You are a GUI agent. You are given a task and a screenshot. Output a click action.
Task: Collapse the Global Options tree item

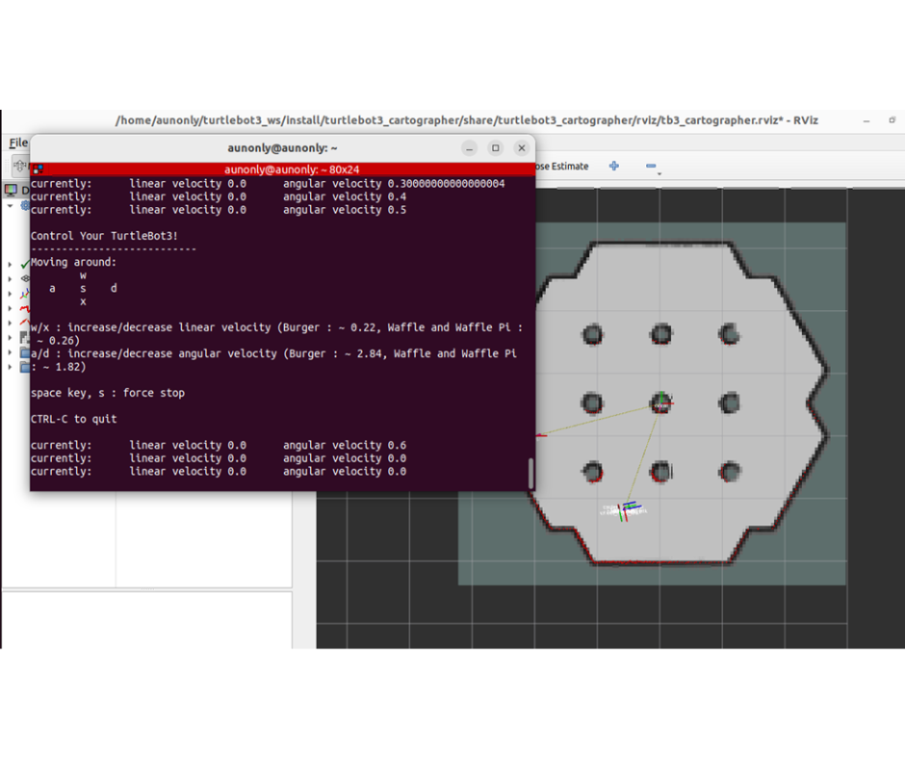click(x=11, y=206)
